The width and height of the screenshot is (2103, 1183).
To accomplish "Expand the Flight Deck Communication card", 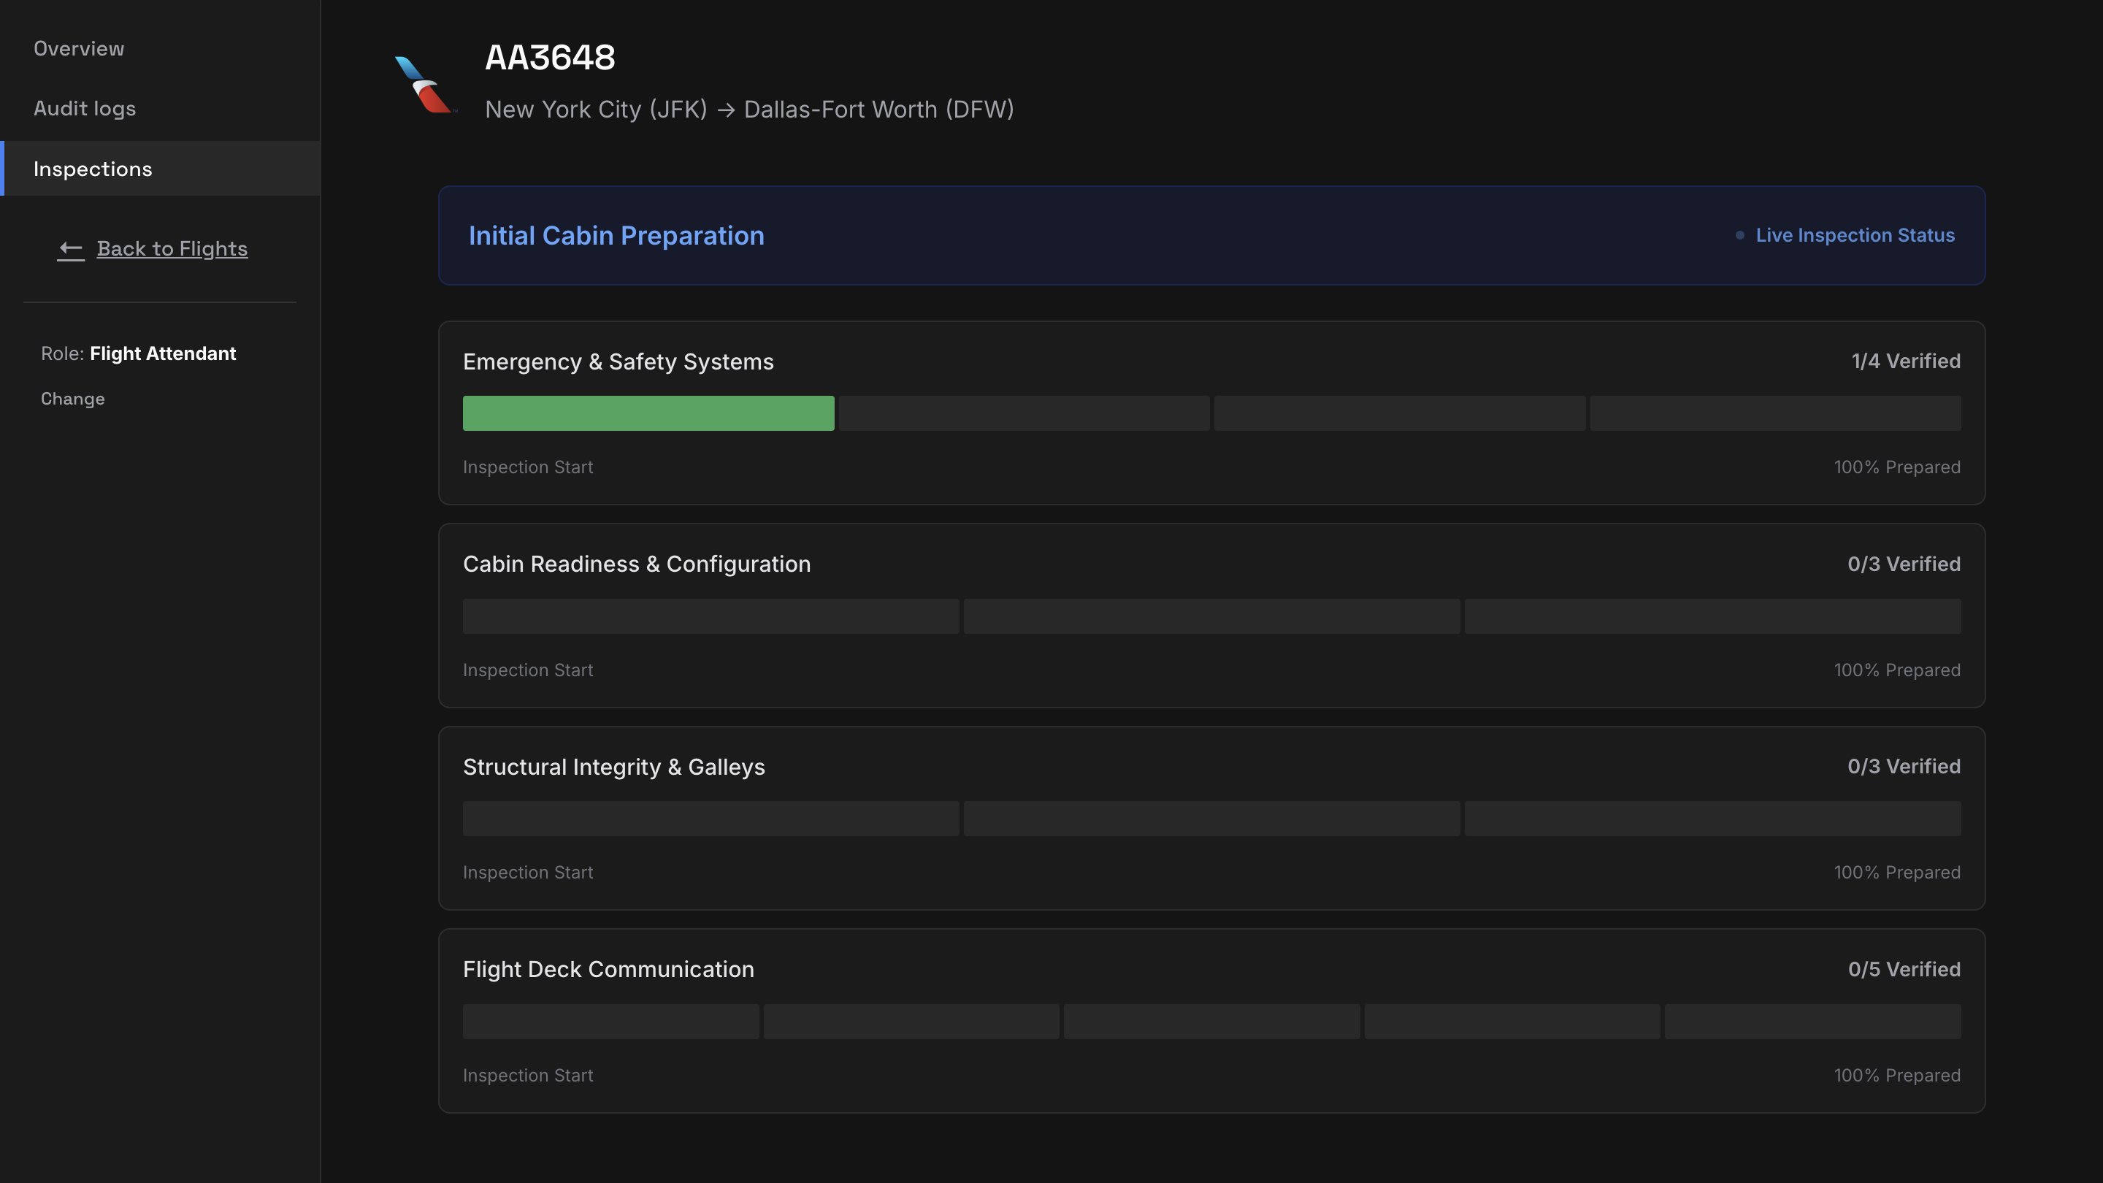I will 608,969.
